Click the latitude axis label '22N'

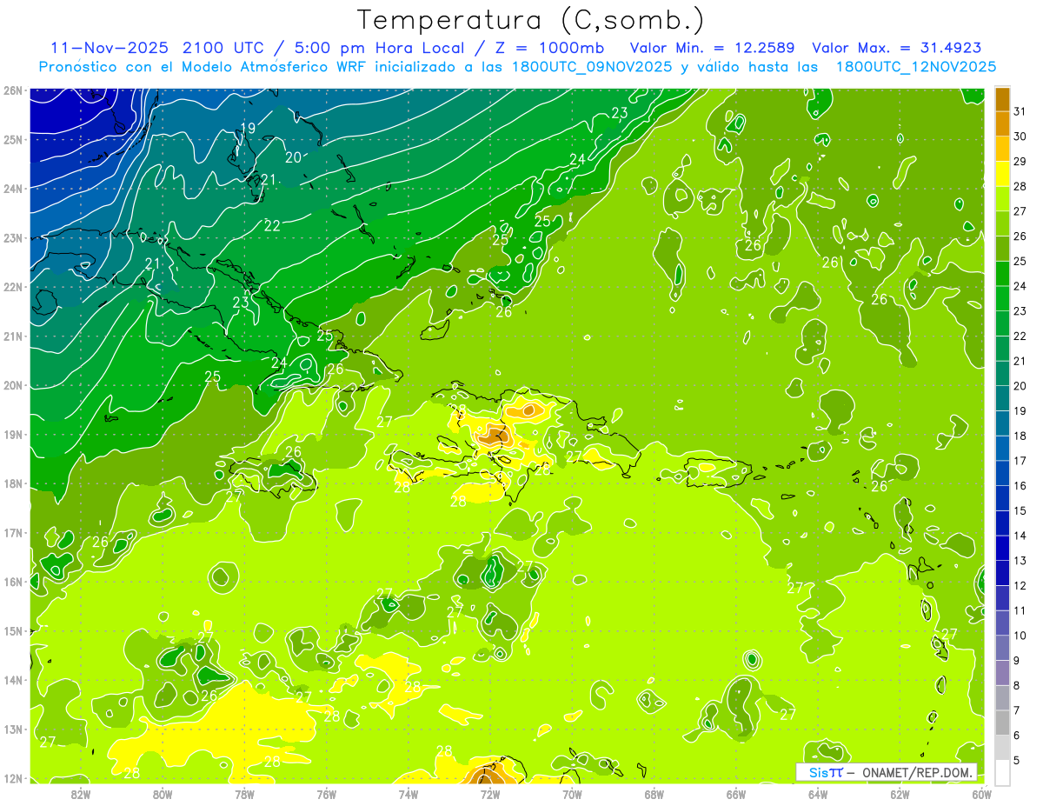[12, 287]
